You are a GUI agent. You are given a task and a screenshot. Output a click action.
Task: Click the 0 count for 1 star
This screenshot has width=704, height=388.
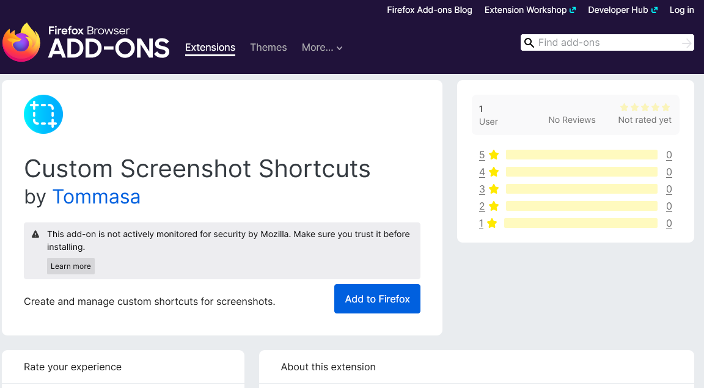click(x=669, y=223)
